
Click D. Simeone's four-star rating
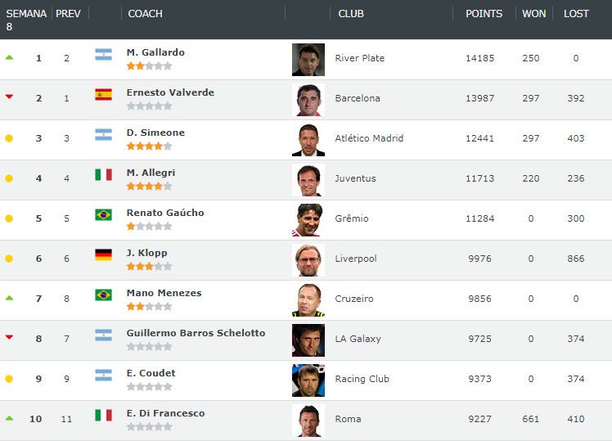pos(149,146)
